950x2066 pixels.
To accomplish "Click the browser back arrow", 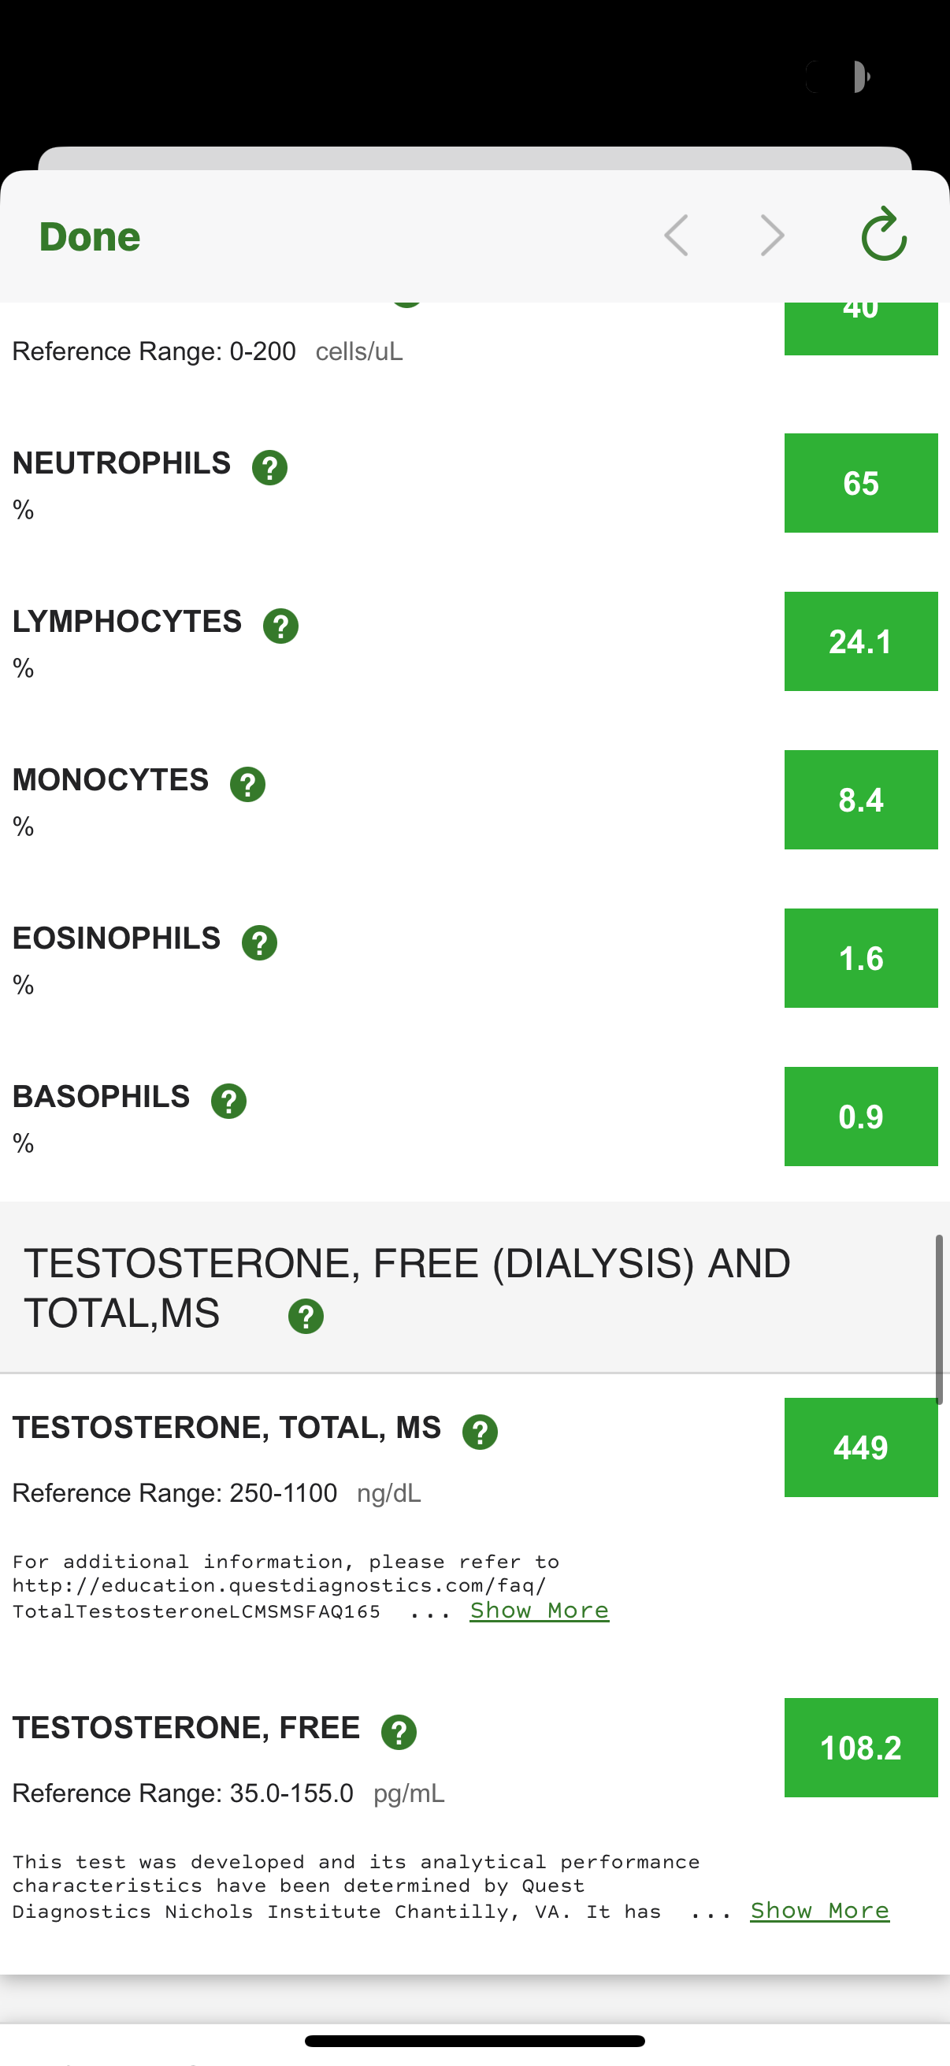I will [677, 236].
